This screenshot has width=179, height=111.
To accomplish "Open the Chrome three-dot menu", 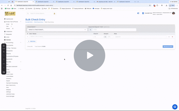I will tap(177, 5).
